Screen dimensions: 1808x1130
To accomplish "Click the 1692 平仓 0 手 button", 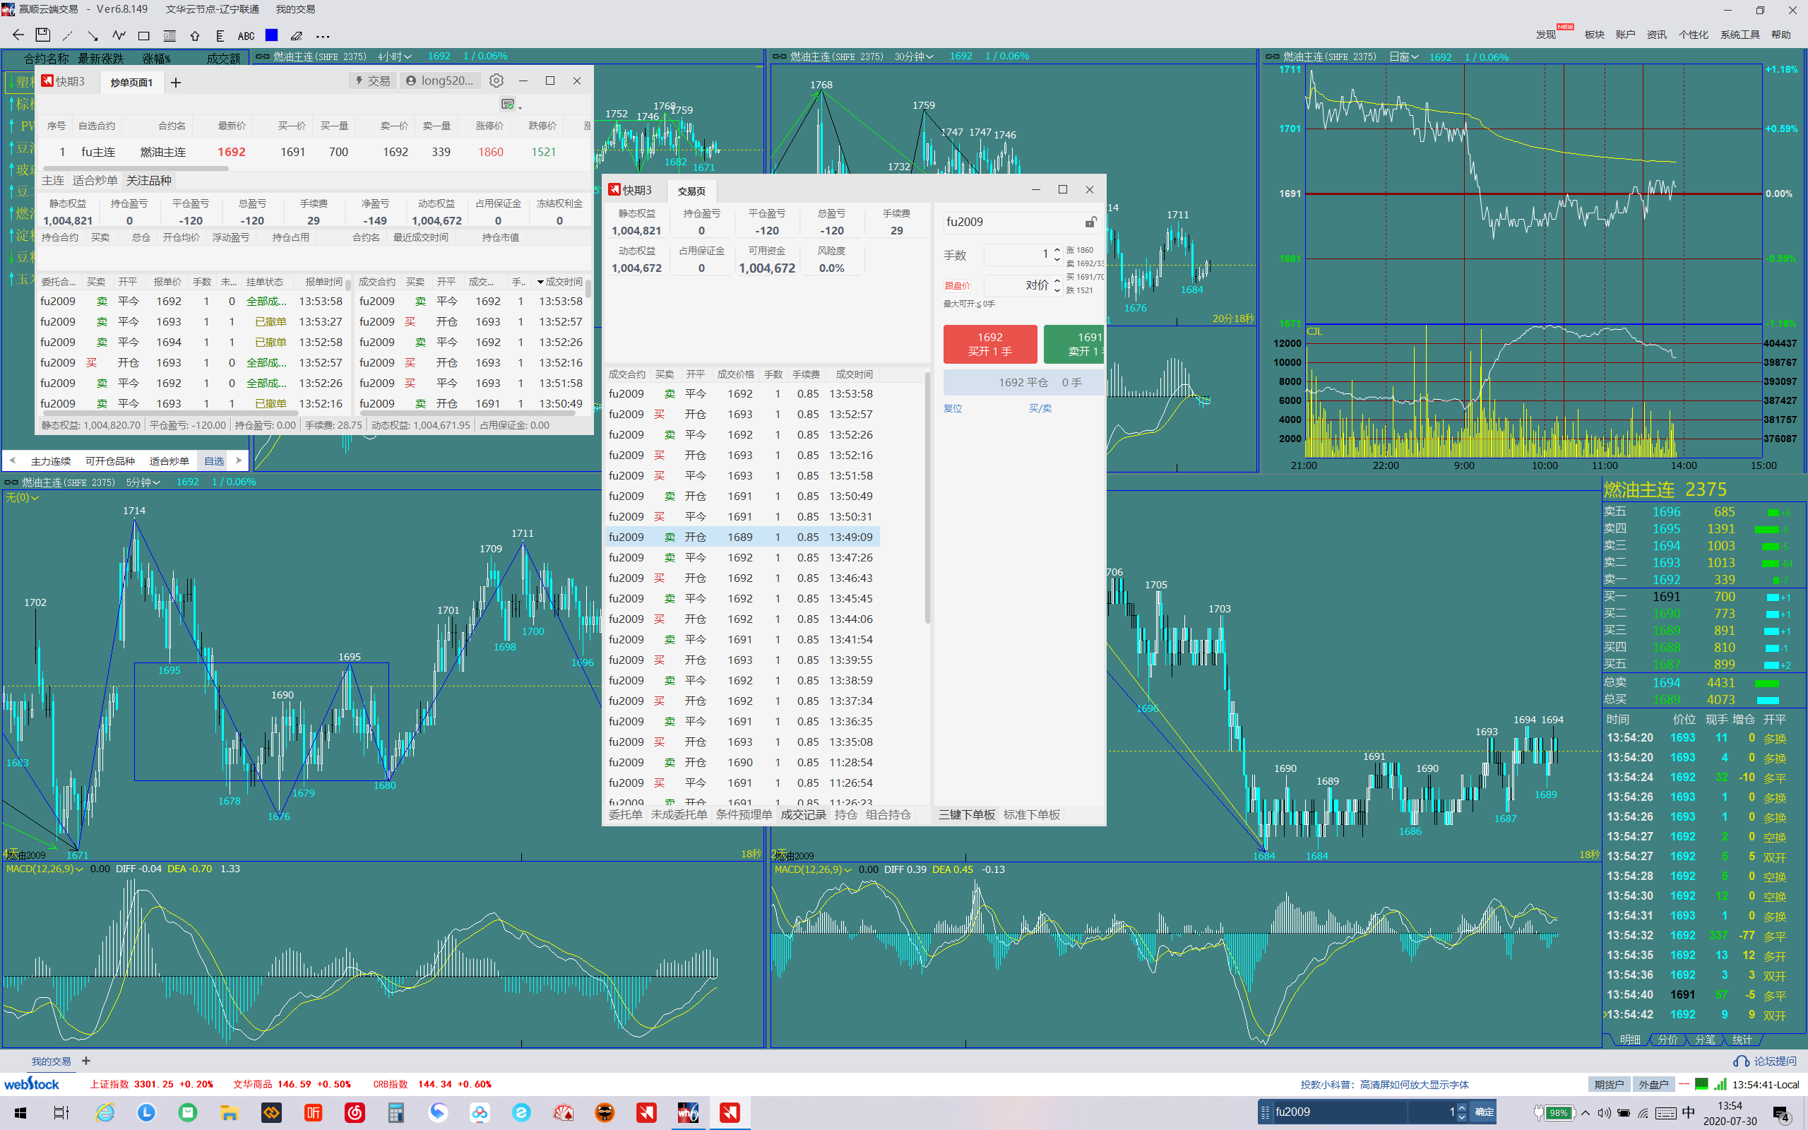I will pos(1023,383).
